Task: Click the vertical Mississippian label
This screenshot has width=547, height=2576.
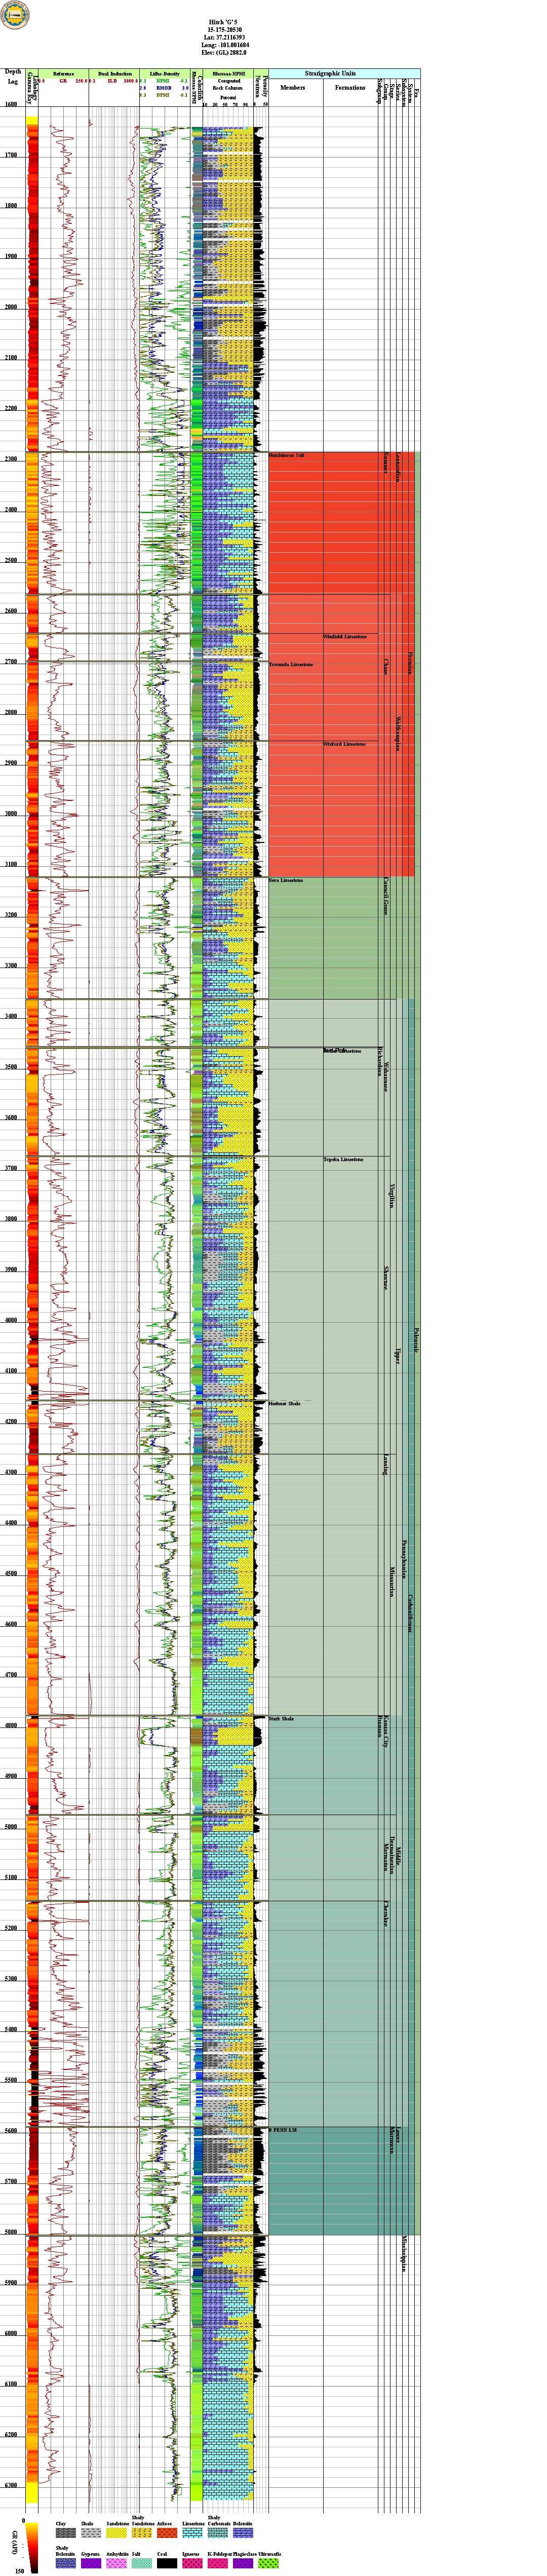Action: click(404, 2254)
